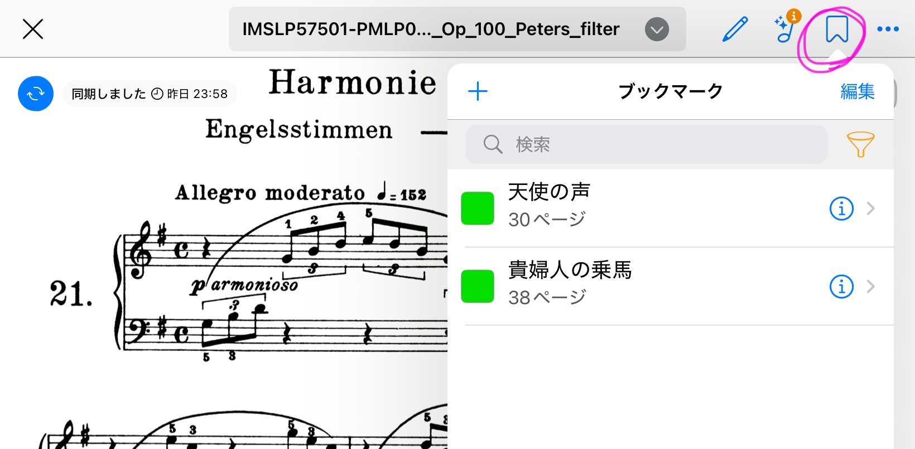Add a new bookmark with plus icon
The height and width of the screenshot is (449, 915).
click(x=478, y=91)
